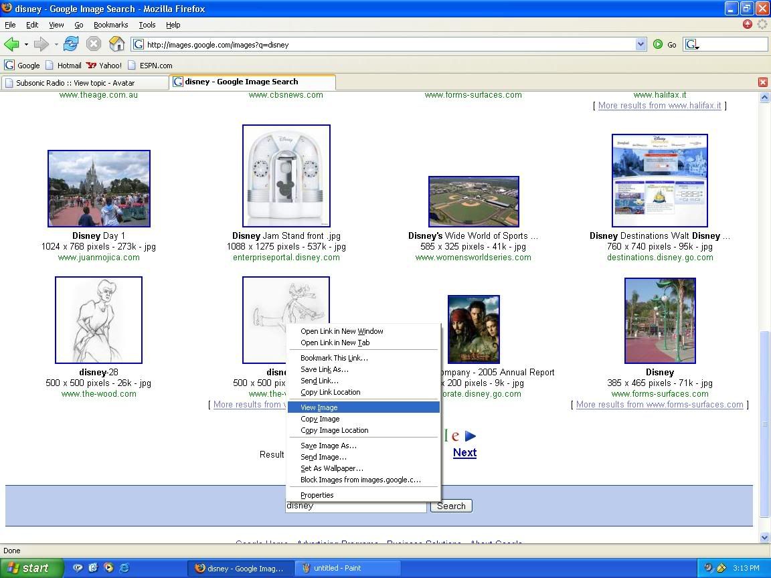Open the Help menu
Screen dimensions: 771x578
click(x=173, y=25)
